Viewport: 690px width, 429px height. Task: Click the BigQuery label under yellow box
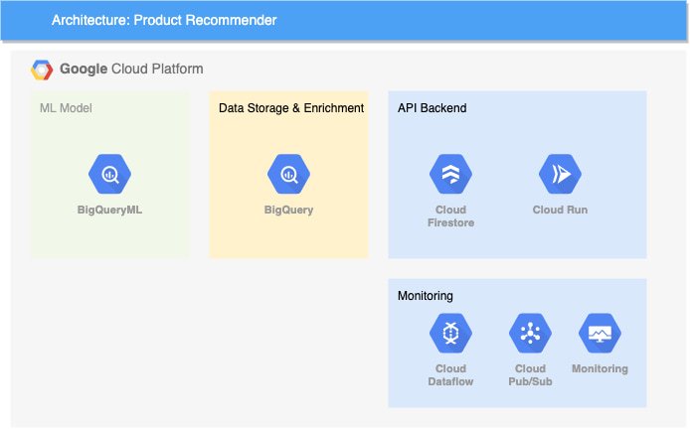pos(288,210)
